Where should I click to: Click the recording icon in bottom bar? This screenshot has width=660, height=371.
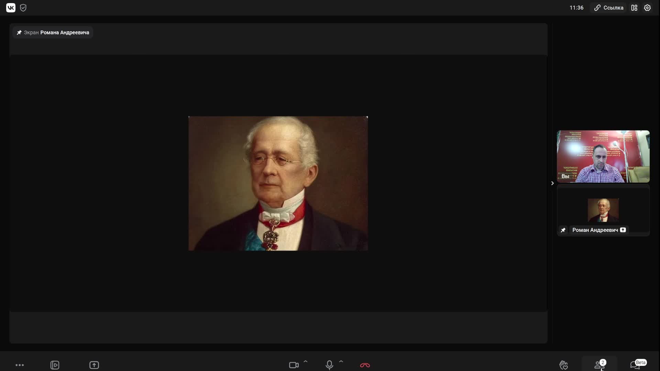(55, 365)
